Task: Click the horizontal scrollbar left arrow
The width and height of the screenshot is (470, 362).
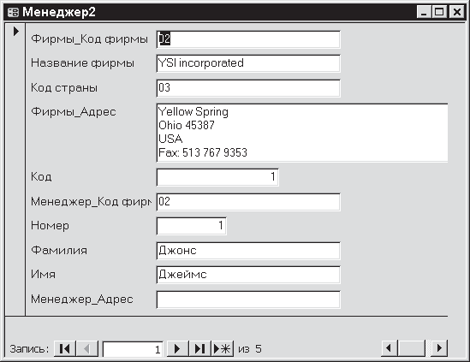Action: pyautogui.click(x=389, y=348)
